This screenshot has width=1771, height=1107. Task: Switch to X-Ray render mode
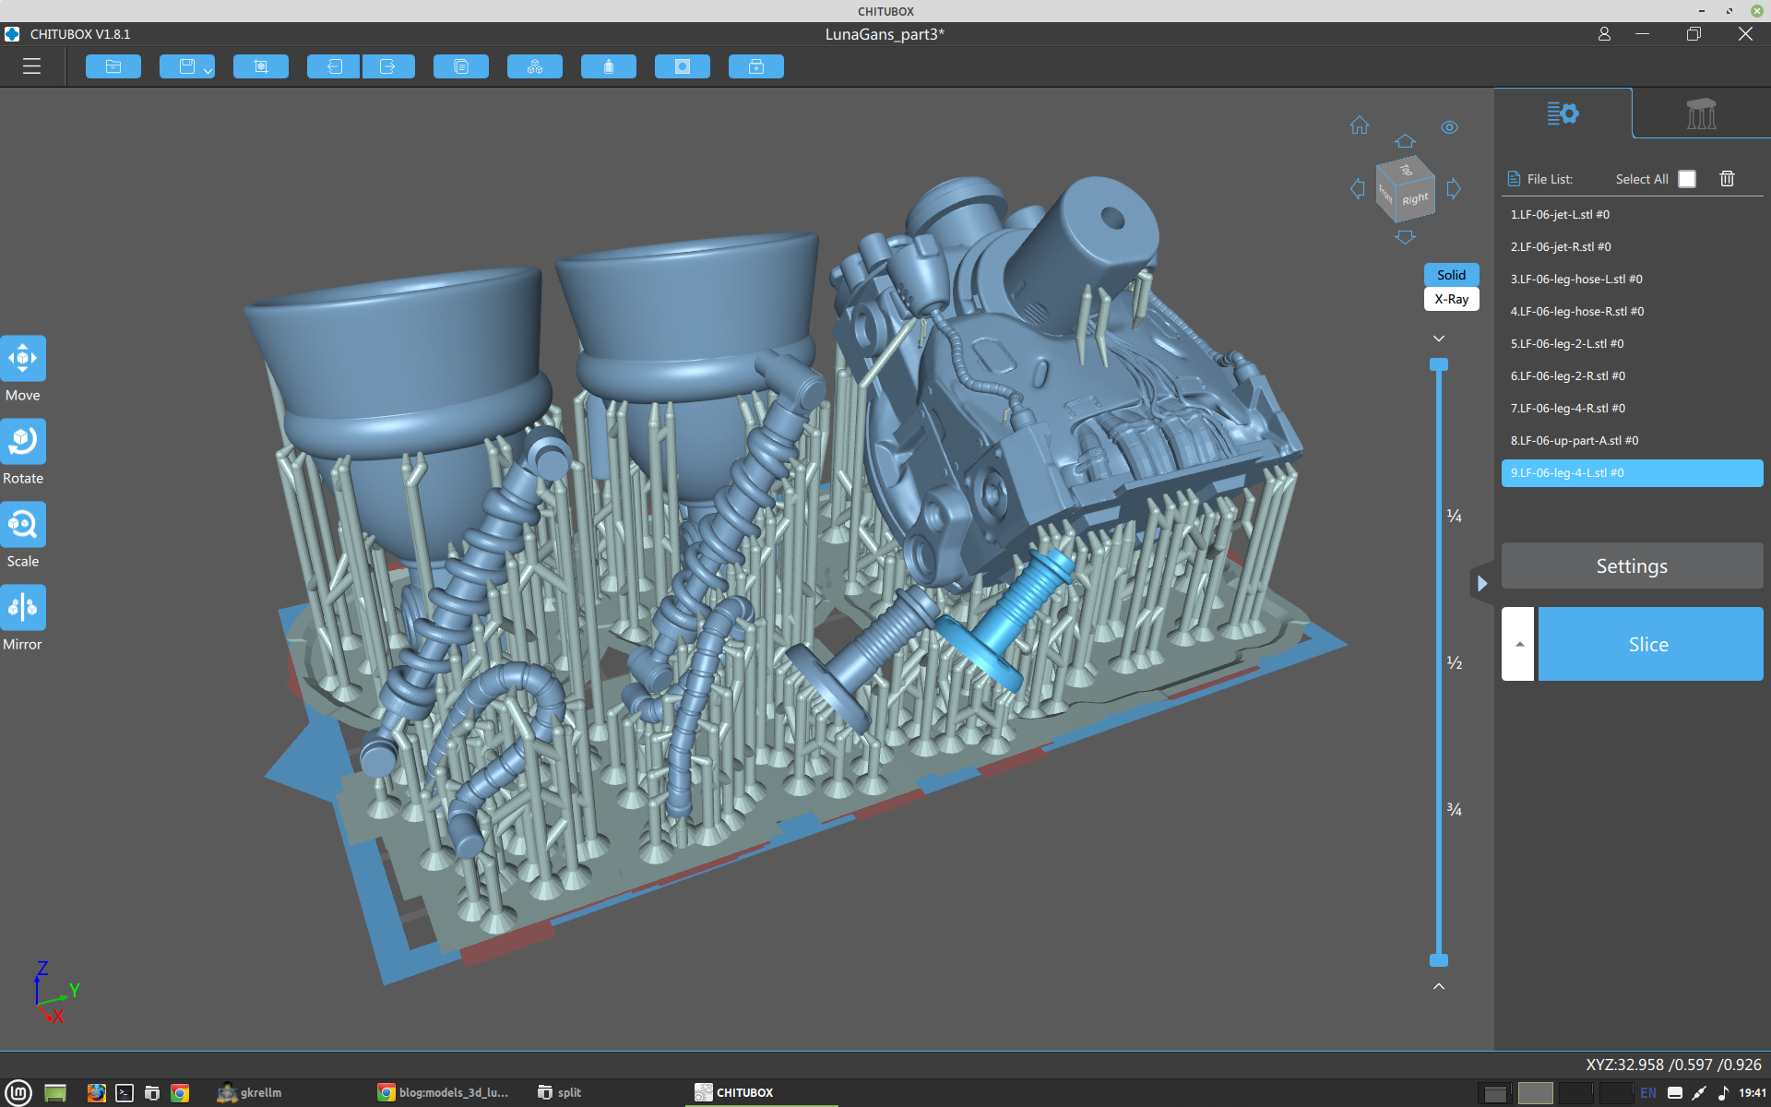1451,299
